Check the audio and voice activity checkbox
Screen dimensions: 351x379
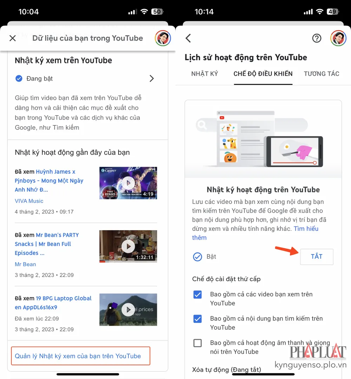click(198, 343)
